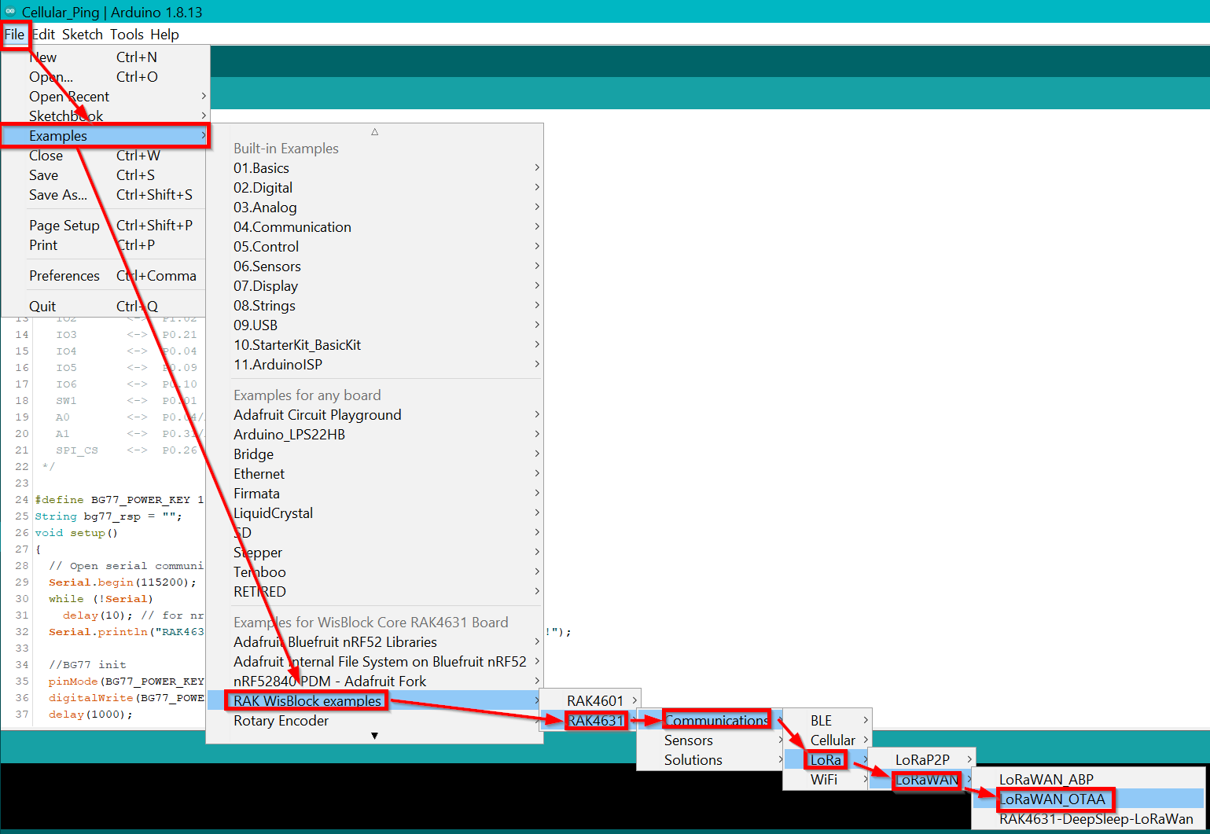Open LoRaWAN_OTAA example
The height and width of the screenshot is (834, 1210).
pos(1089,799)
